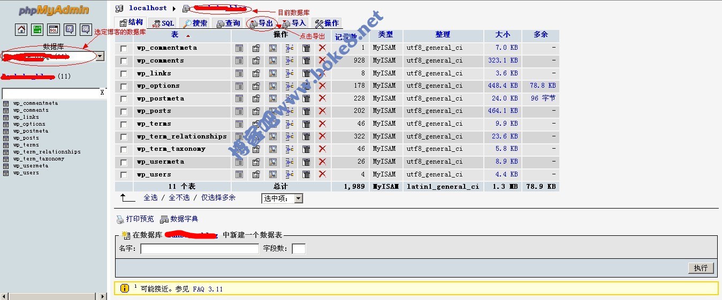The width and height of the screenshot is (722, 300).
Task: Click the 全选 select all link
Action: (150, 197)
